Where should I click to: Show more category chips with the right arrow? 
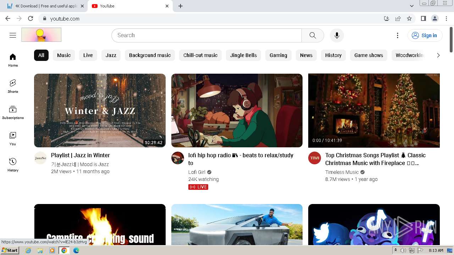pos(438,55)
